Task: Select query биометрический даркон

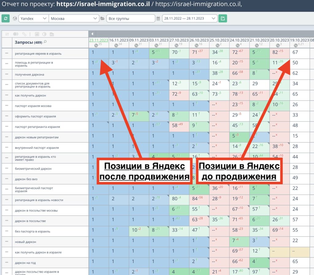Action: pos(33,169)
